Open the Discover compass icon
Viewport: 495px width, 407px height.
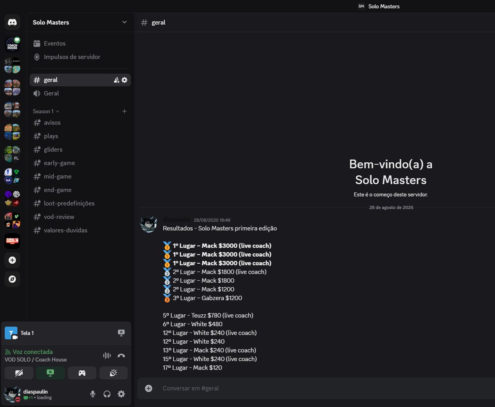click(x=12, y=279)
